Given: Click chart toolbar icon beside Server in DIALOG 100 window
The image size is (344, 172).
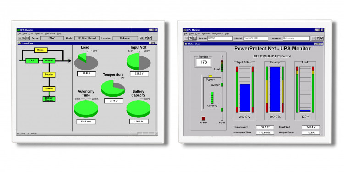Looking at the screenshot, I should [194, 39].
